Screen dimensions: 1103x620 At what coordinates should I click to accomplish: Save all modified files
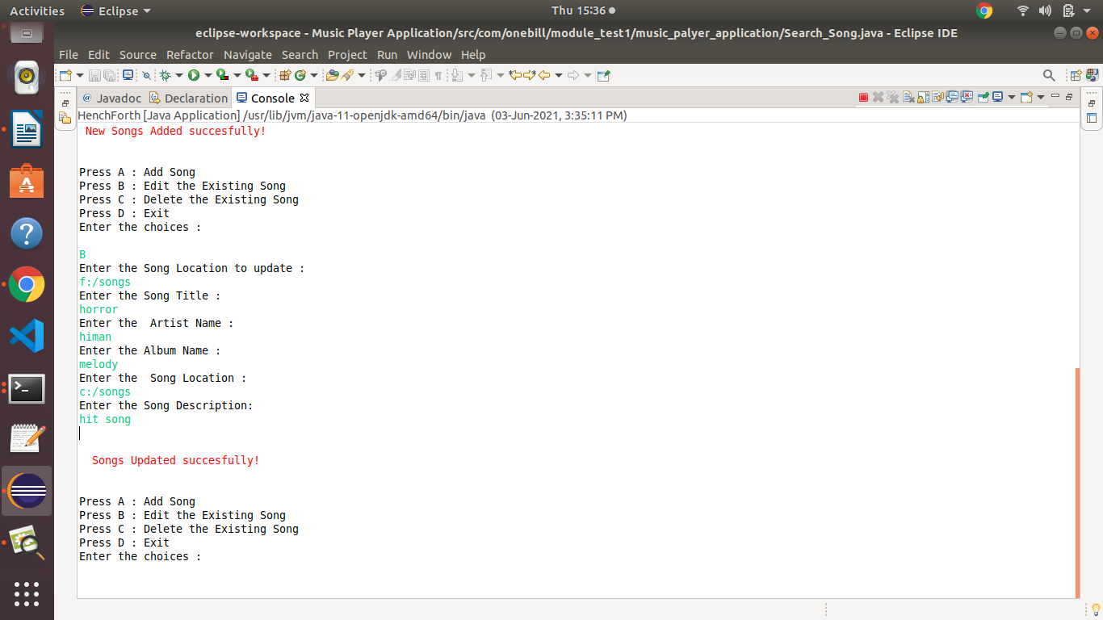point(109,74)
